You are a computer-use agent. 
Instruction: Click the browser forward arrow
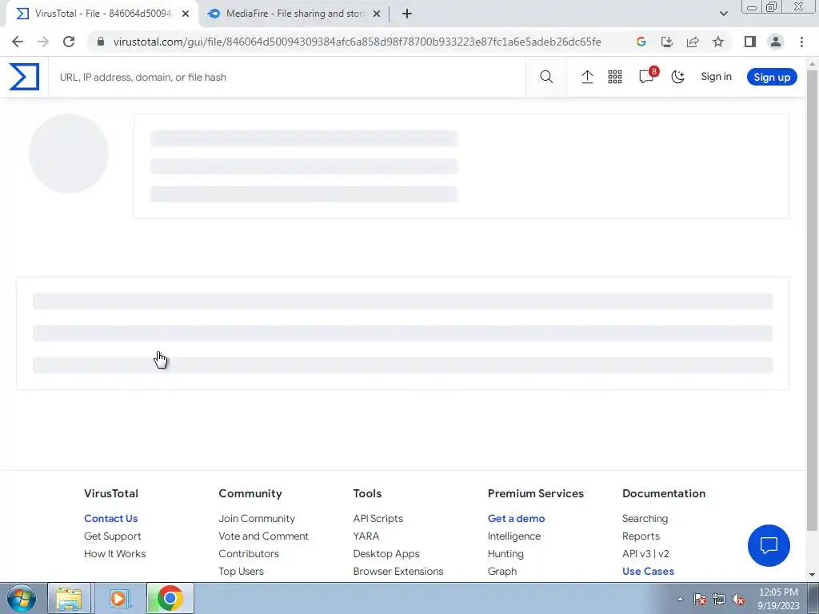pyautogui.click(x=43, y=42)
